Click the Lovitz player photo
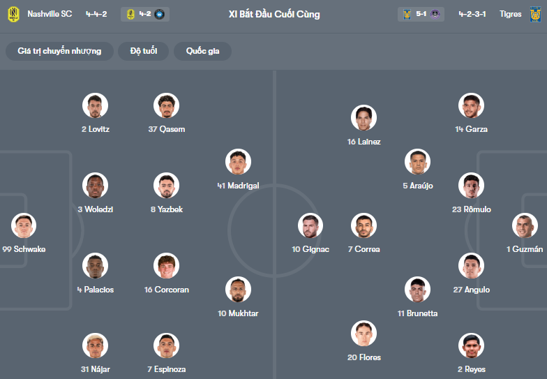Viewport: 547px width, 379px height. (95, 105)
